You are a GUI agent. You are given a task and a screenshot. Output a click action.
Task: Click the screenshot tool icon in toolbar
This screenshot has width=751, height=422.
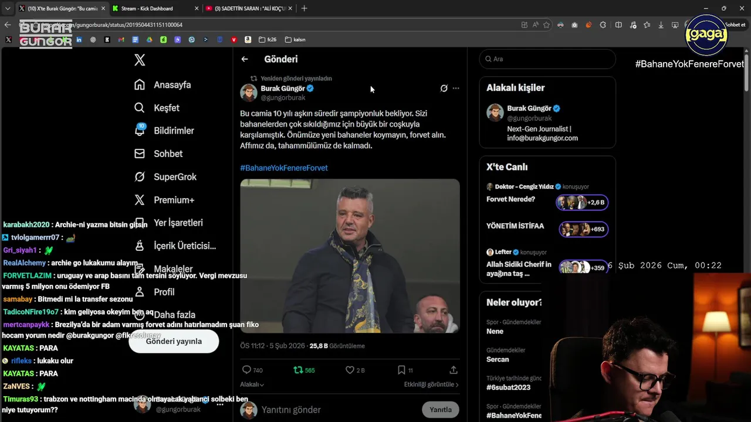(676, 25)
